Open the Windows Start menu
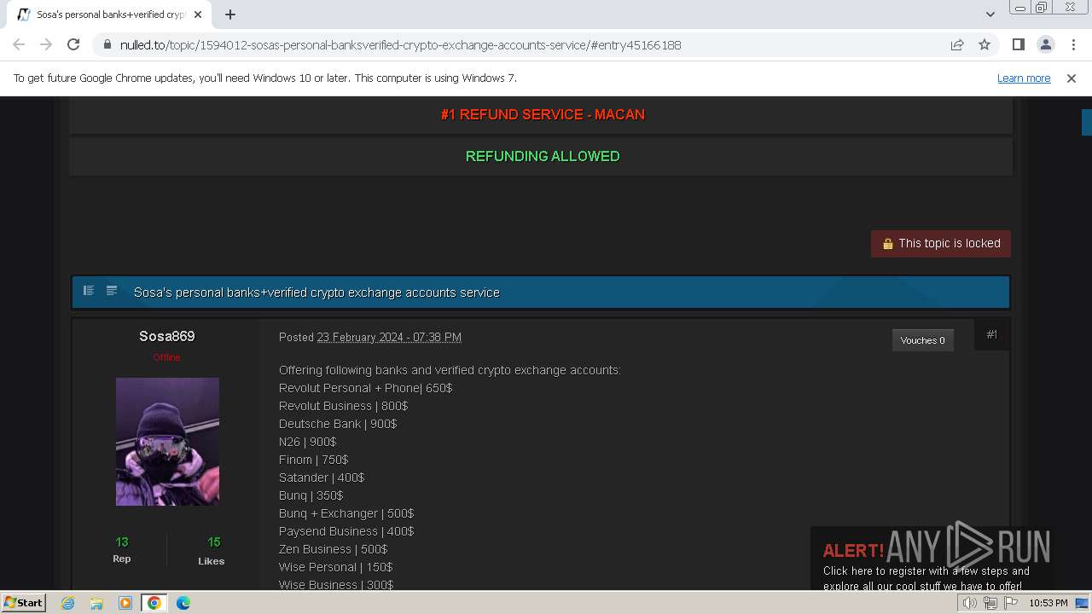The width and height of the screenshot is (1092, 614). coord(23,603)
